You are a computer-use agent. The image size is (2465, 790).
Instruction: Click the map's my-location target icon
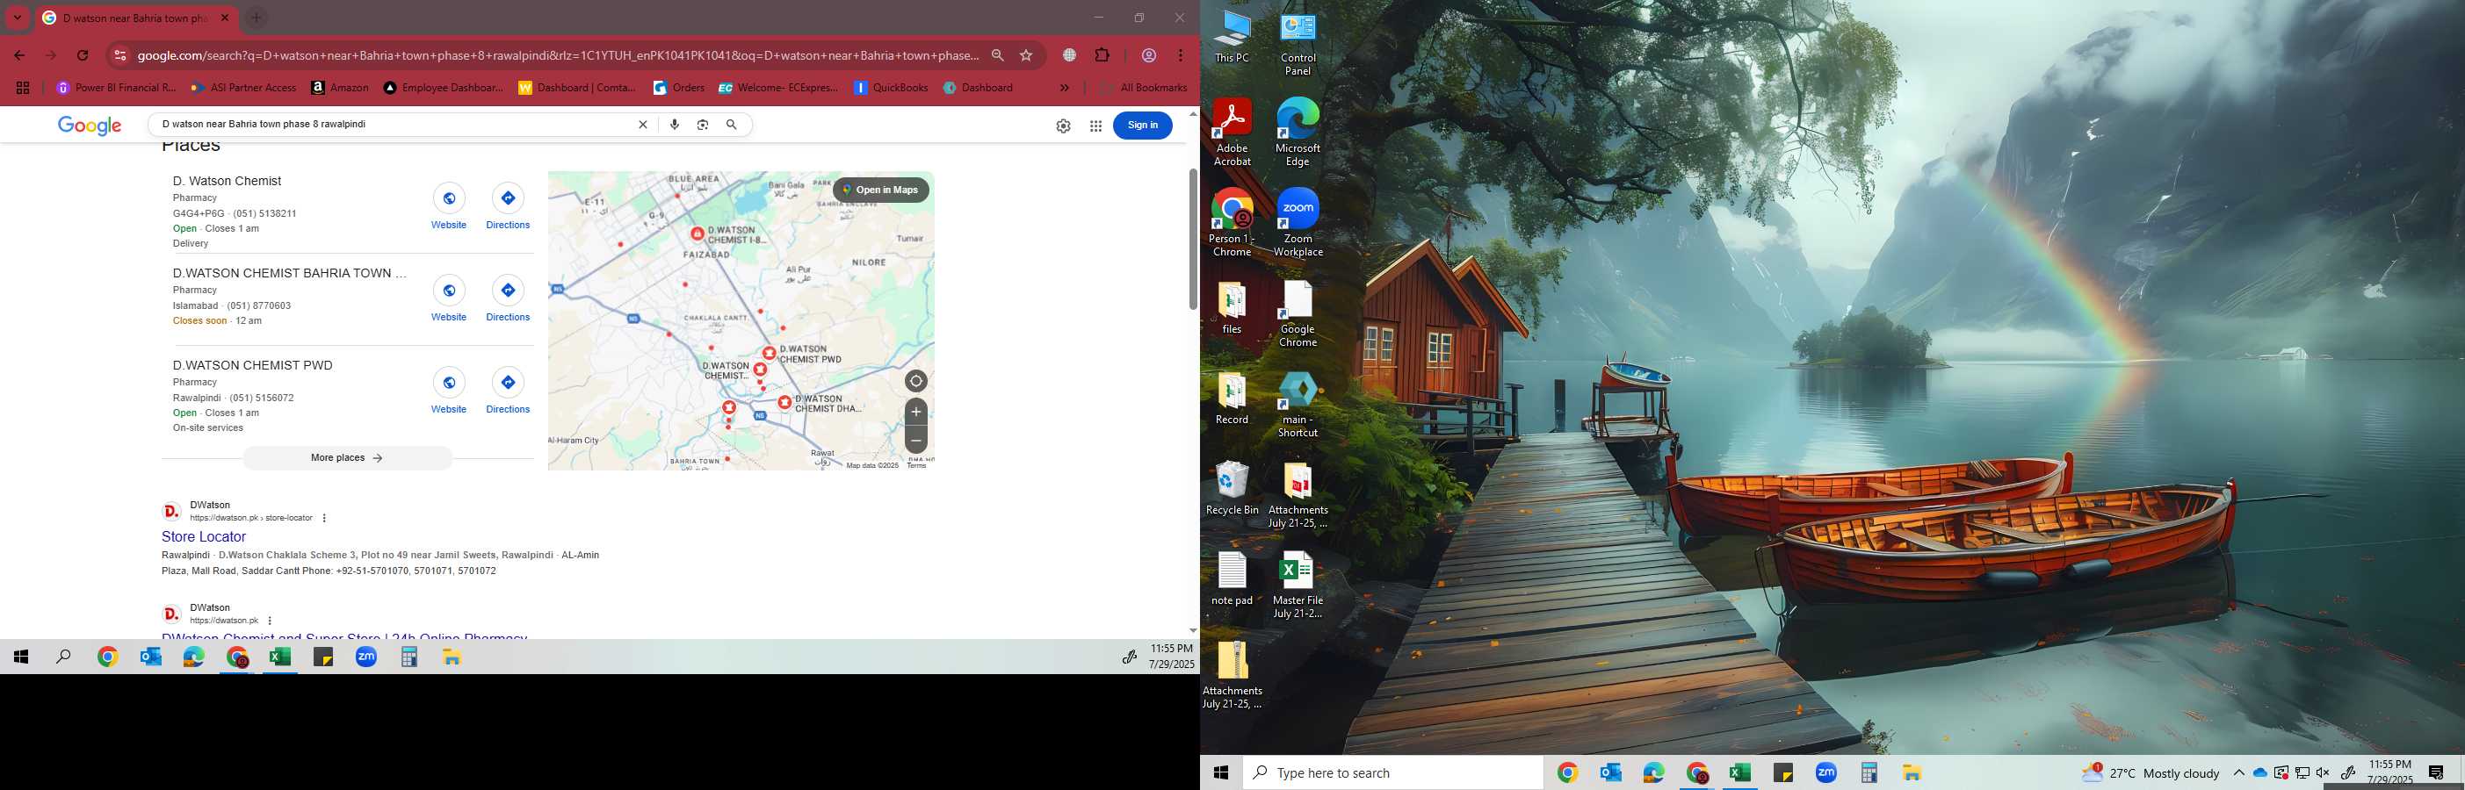[x=915, y=382]
